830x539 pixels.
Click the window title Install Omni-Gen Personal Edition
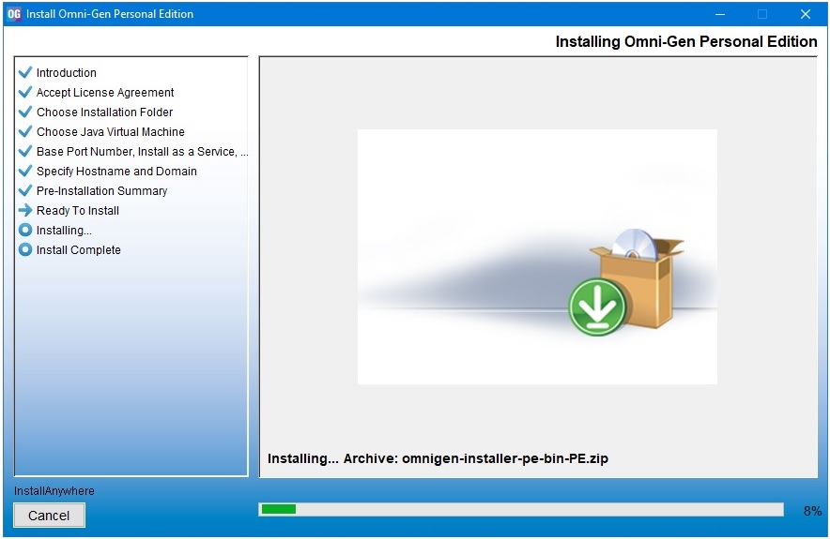pos(110,14)
